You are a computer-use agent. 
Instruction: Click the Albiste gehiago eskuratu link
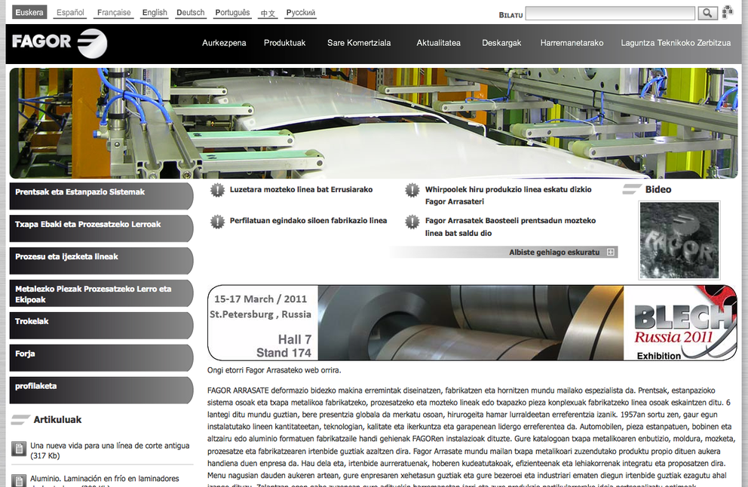click(x=554, y=252)
